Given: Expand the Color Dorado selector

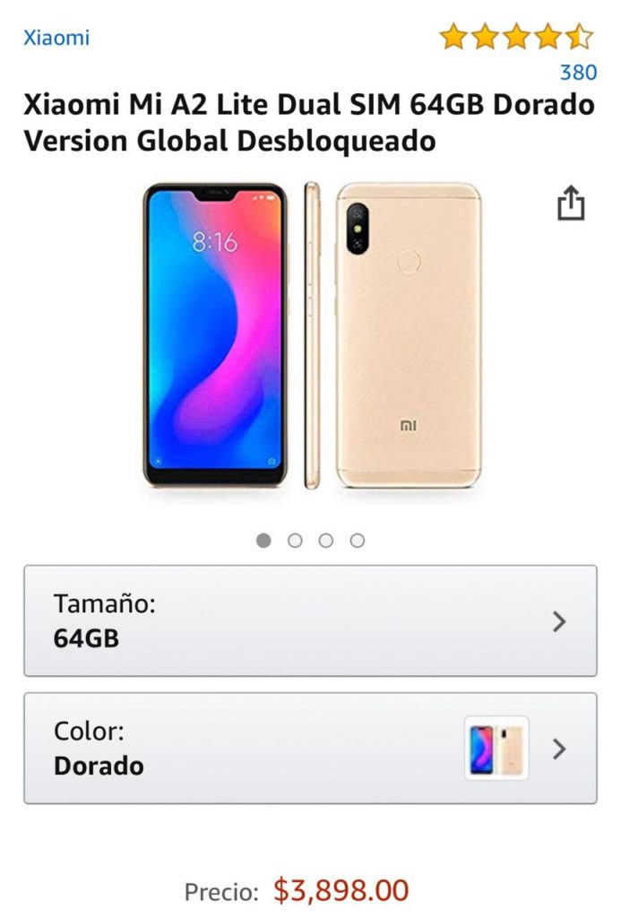Looking at the screenshot, I should 310,749.
